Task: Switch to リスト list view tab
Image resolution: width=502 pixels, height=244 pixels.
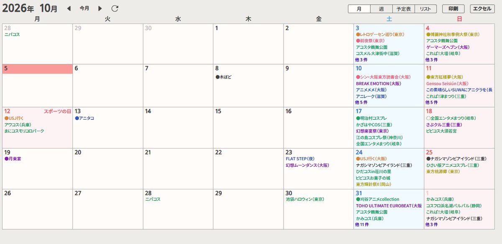Action: click(x=425, y=9)
